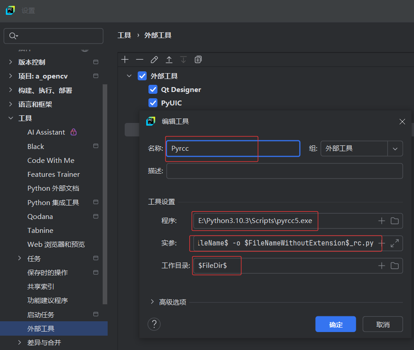Select Python 外部文档 page
The image size is (414, 350).
(x=53, y=188)
